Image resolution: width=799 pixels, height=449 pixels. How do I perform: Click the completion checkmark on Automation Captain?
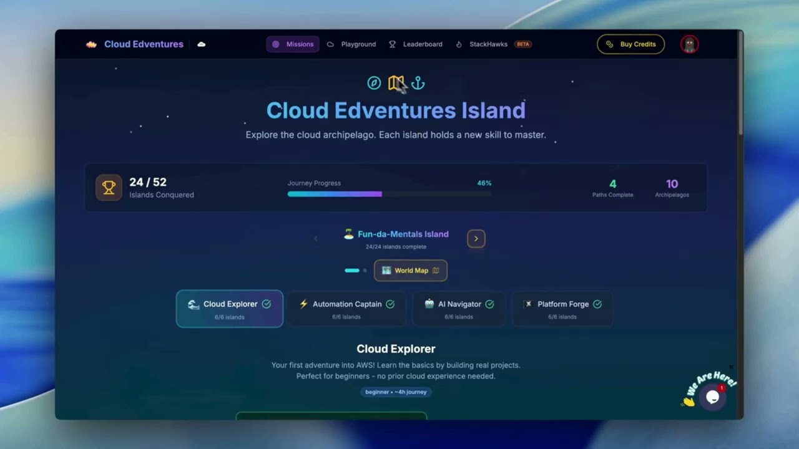click(390, 304)
